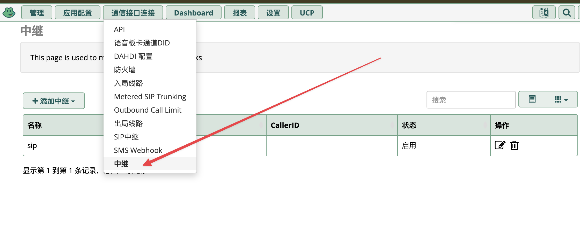Open the columns grid dropdown
Screen dimensions: 580x249
coord(561,99)
